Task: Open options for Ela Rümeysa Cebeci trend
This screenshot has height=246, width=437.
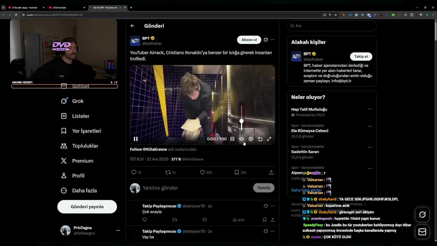Action: click(x=370, y=126)
